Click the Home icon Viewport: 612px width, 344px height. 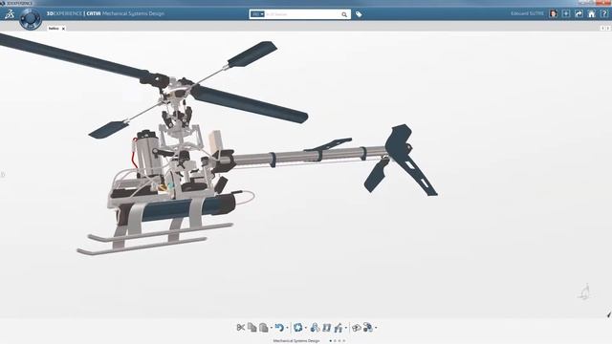[x=592, y=13]
